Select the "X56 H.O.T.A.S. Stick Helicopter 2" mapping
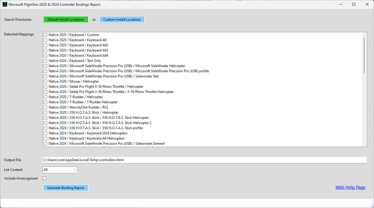 tap(46, 123)
